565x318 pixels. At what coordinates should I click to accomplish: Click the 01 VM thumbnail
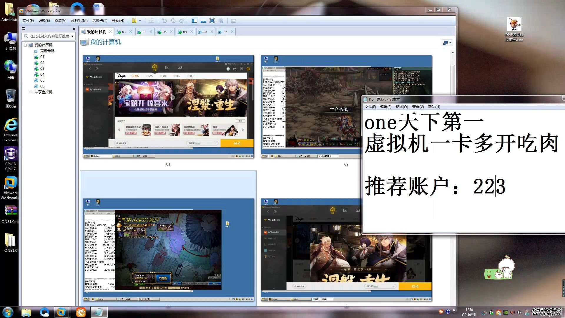pos(168,107)
